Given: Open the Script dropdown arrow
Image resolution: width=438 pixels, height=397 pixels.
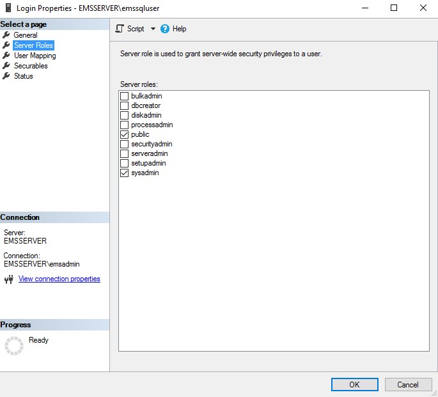Looking at the screenshot, I should [x=153, y=29].
